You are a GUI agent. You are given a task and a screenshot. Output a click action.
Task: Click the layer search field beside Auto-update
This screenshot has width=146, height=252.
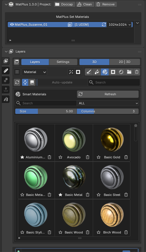click(114, 82)
